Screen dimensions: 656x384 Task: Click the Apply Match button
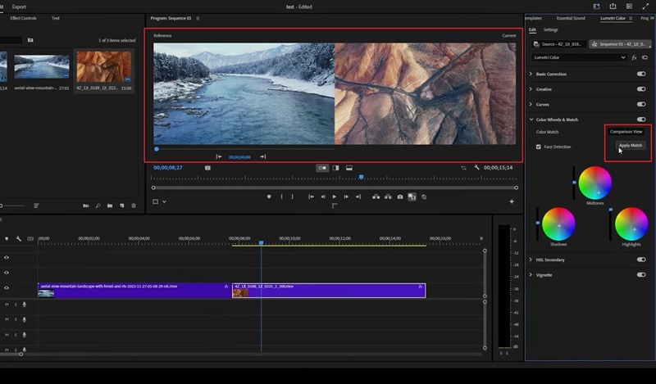click(631, 145)
